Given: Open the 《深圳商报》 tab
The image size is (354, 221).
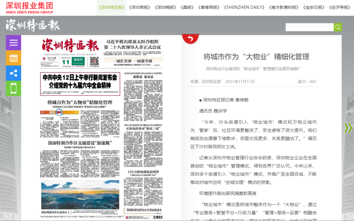Looking at the screenshot, I should tap(139, 7).
